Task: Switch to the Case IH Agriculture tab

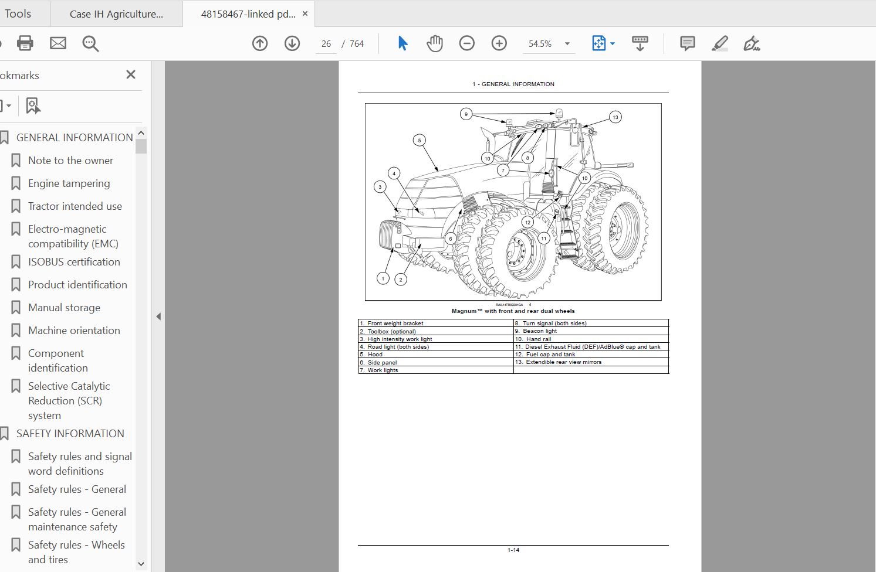Action: pos(116,14)
